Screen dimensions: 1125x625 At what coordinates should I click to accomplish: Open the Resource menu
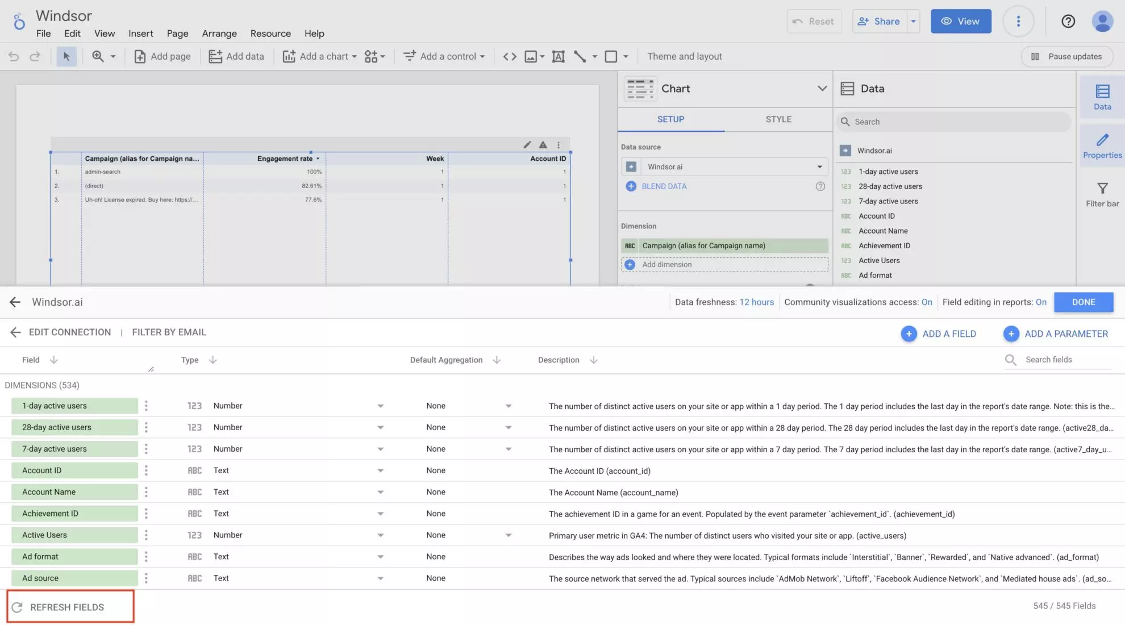(x=270, y=34)
